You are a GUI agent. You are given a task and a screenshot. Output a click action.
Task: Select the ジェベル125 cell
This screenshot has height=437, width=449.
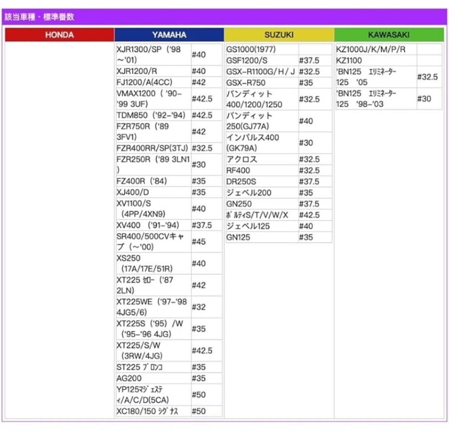coord(262,226)
